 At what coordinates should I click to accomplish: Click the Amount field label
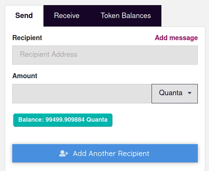click(x=25, y=76)
